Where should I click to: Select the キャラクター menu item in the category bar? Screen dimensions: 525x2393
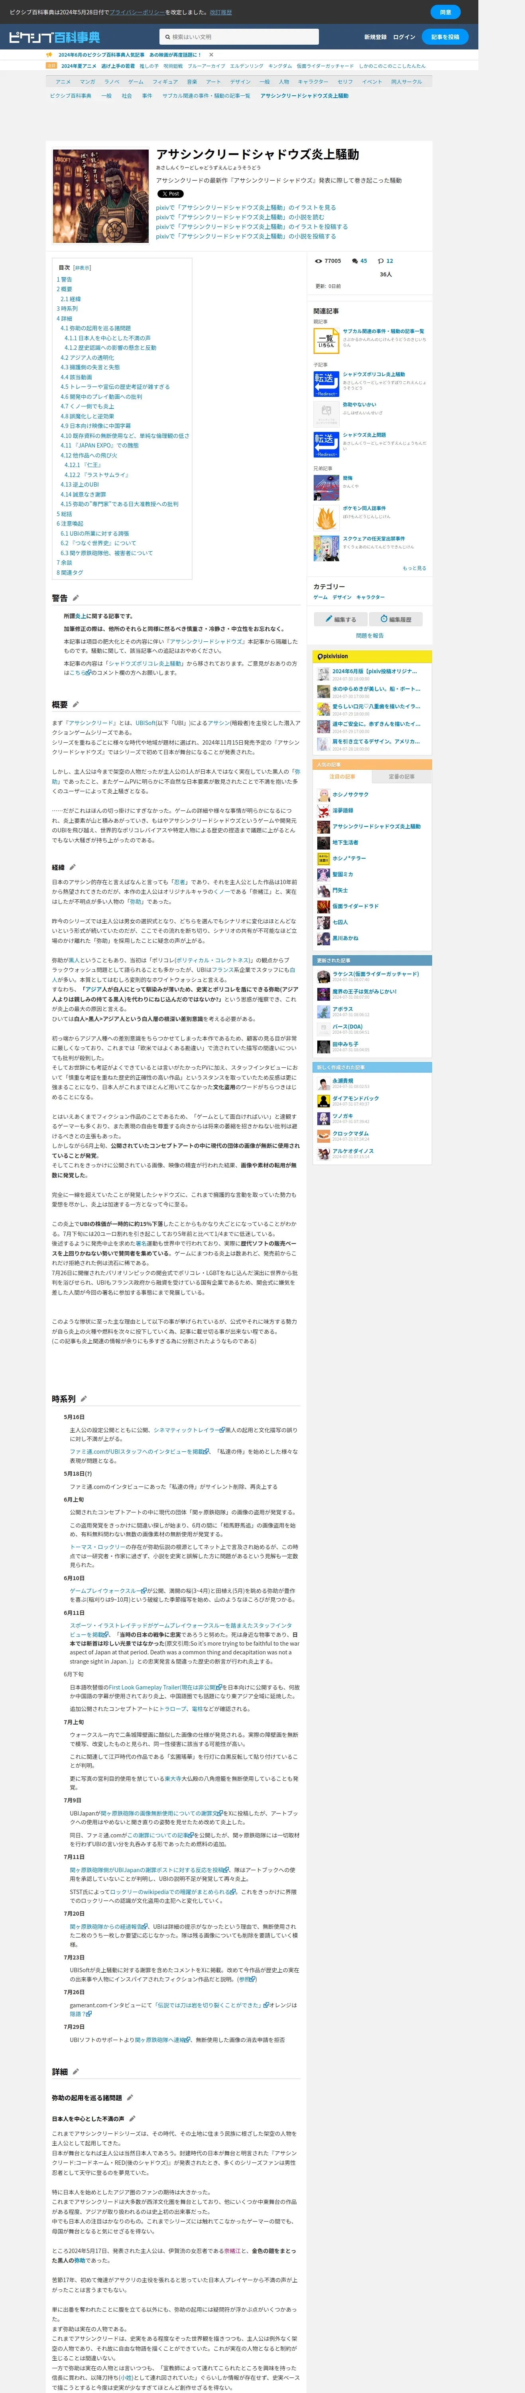[x=313, y=82]
